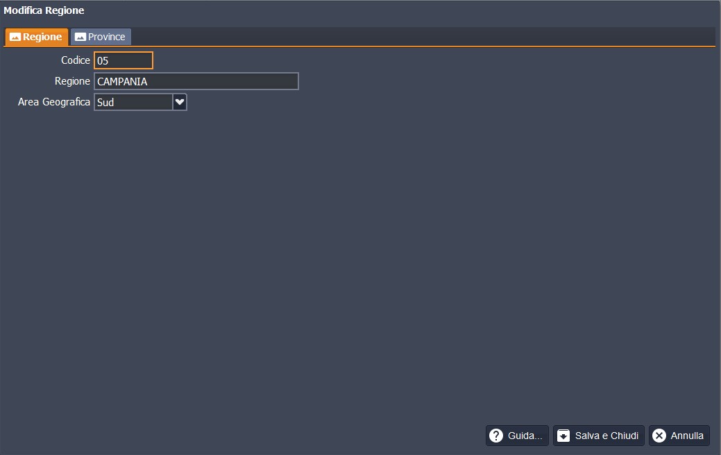
Task: Click the question mark icon for Guida
Action: tap(496, 436)
